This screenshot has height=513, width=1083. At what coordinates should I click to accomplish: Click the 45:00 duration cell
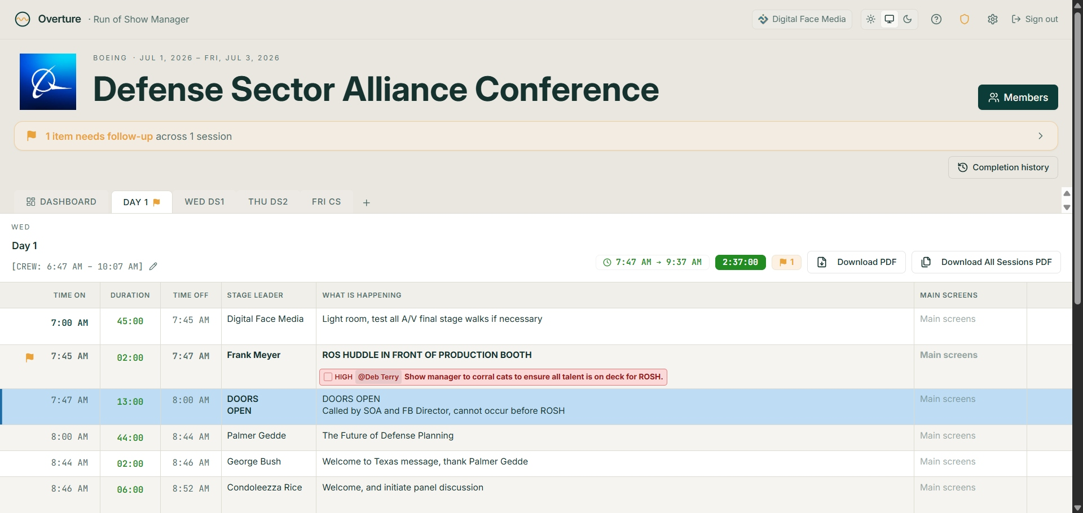[130, 321]
